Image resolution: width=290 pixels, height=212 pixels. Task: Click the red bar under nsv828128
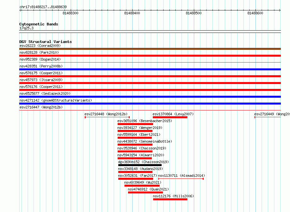tap(150, 56)
